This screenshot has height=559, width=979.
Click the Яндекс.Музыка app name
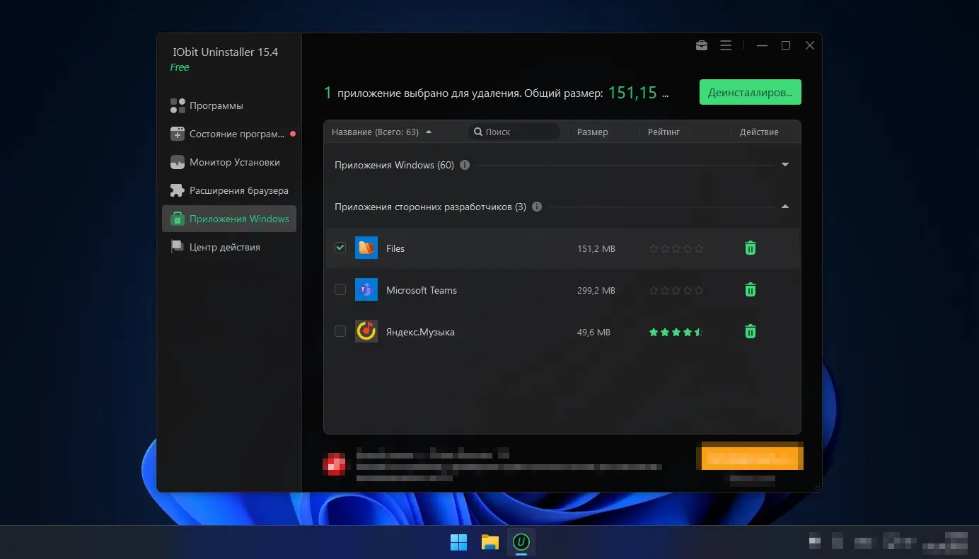pyautogui.click(x=420, y=332)
